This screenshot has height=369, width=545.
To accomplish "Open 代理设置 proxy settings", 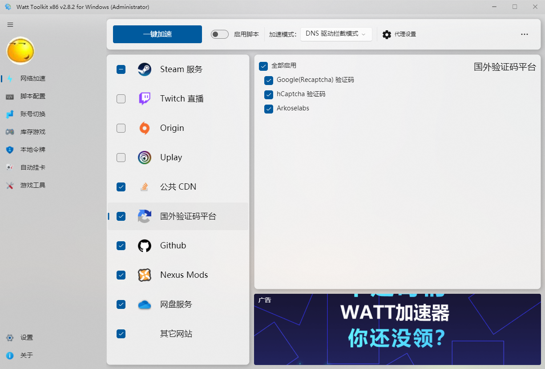I will (399, 34).
